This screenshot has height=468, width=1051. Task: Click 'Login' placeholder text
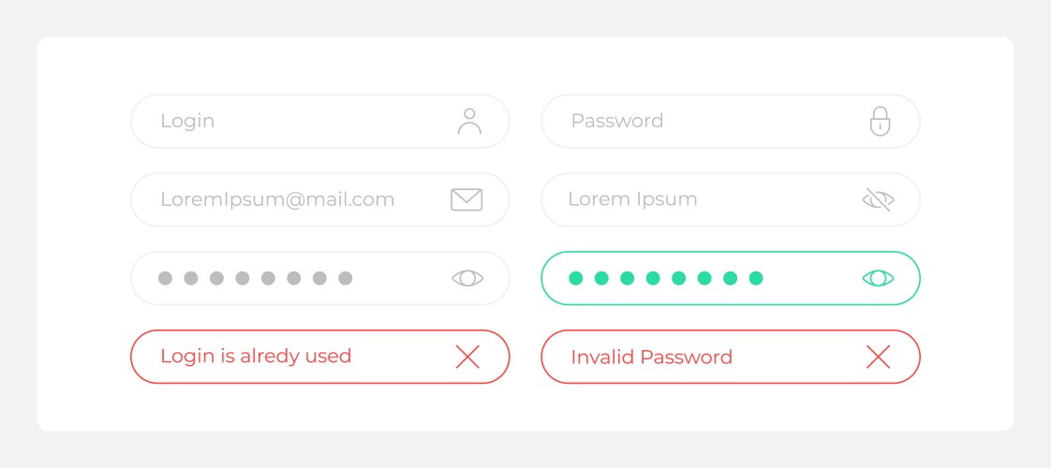(187, 121)
